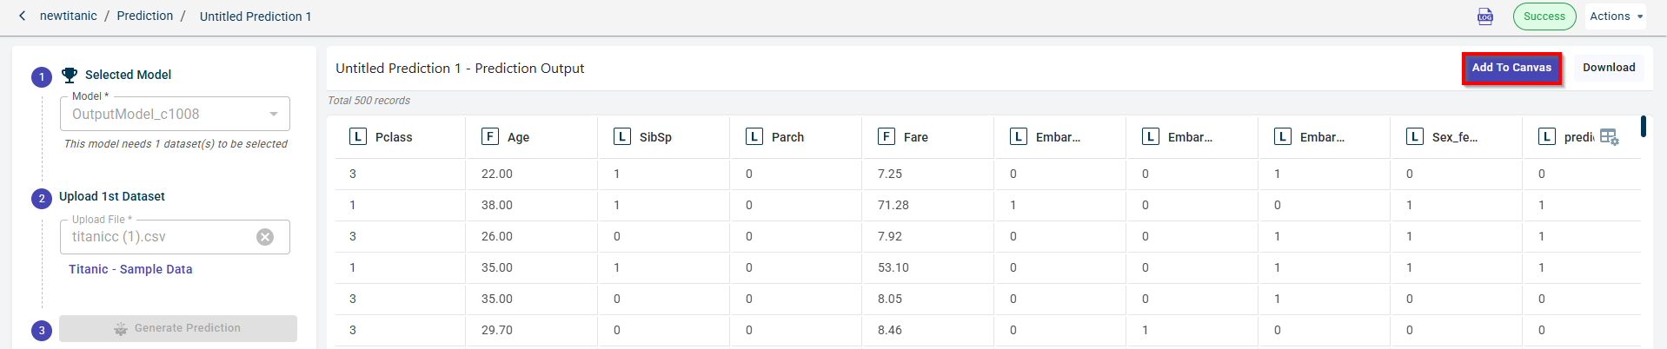Click the L type icon for Pclass
This screenshot has height=349, width=1667.
coord(357,137)
